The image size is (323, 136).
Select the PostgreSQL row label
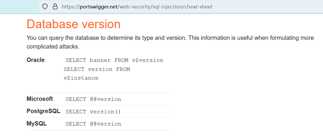(x=43, y=111)
